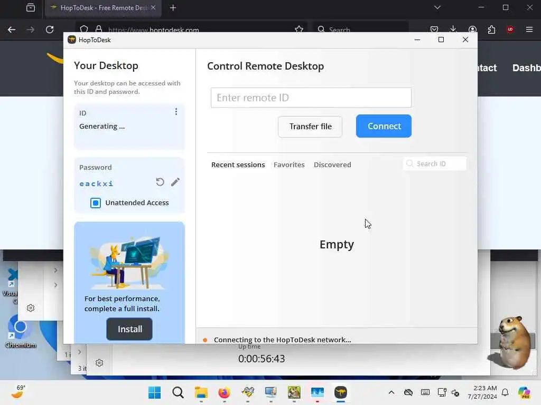Image resolution: width=541 pixels, height=405 pixels.
Task: Open the Firefox downloads panel
Action: [453, 30]
